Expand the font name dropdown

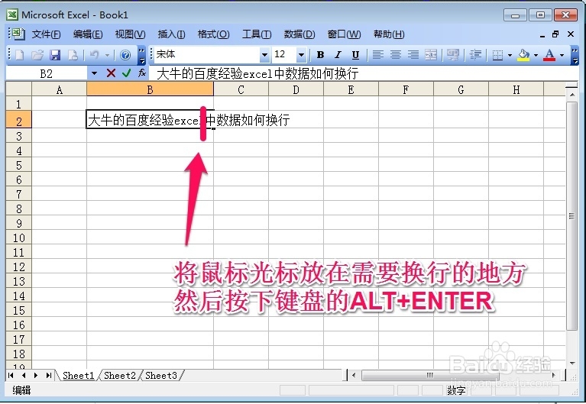(264, 55)
